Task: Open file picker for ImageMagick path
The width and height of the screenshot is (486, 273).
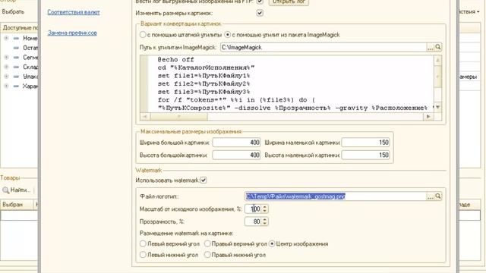Action: (431, 47)
